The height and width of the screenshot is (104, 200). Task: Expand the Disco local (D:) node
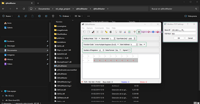[3, 100]
